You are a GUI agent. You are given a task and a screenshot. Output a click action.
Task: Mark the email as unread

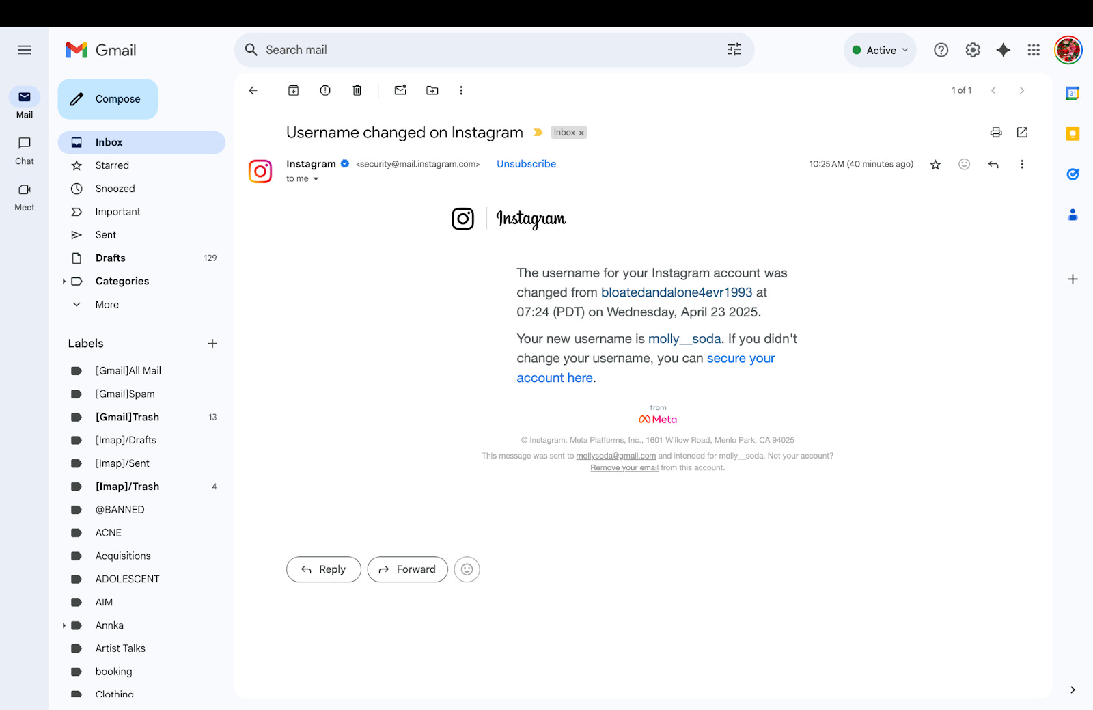coord(400,90)
